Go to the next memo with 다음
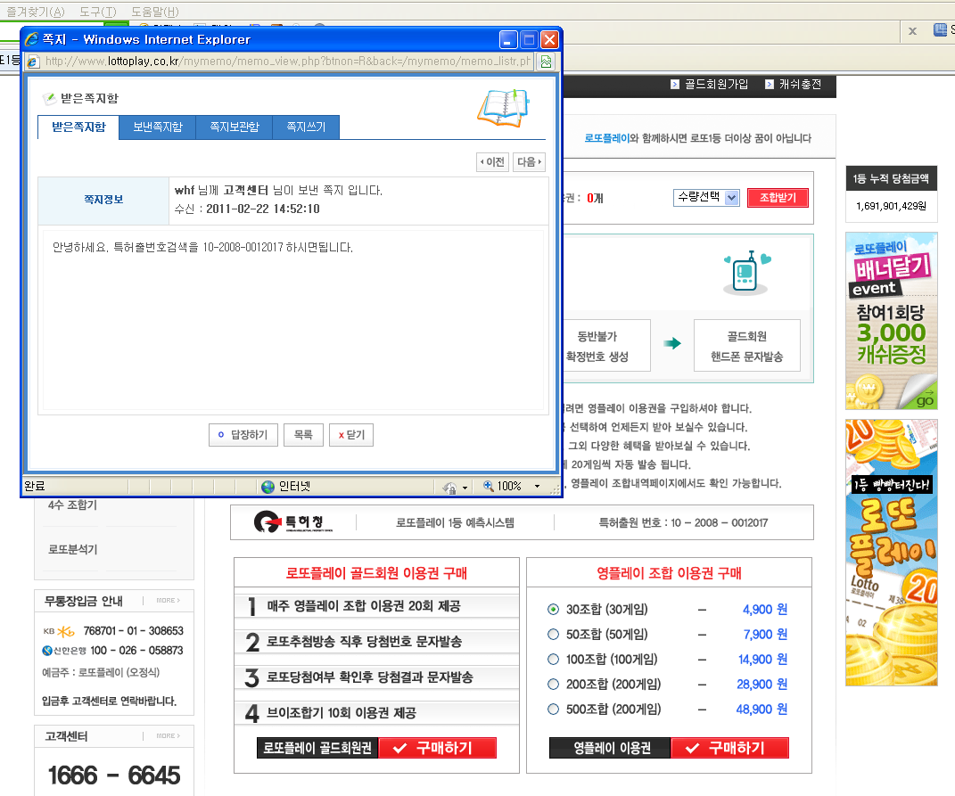Image resolution: width=955 pixels, height=796 pixels. (529, 162)
